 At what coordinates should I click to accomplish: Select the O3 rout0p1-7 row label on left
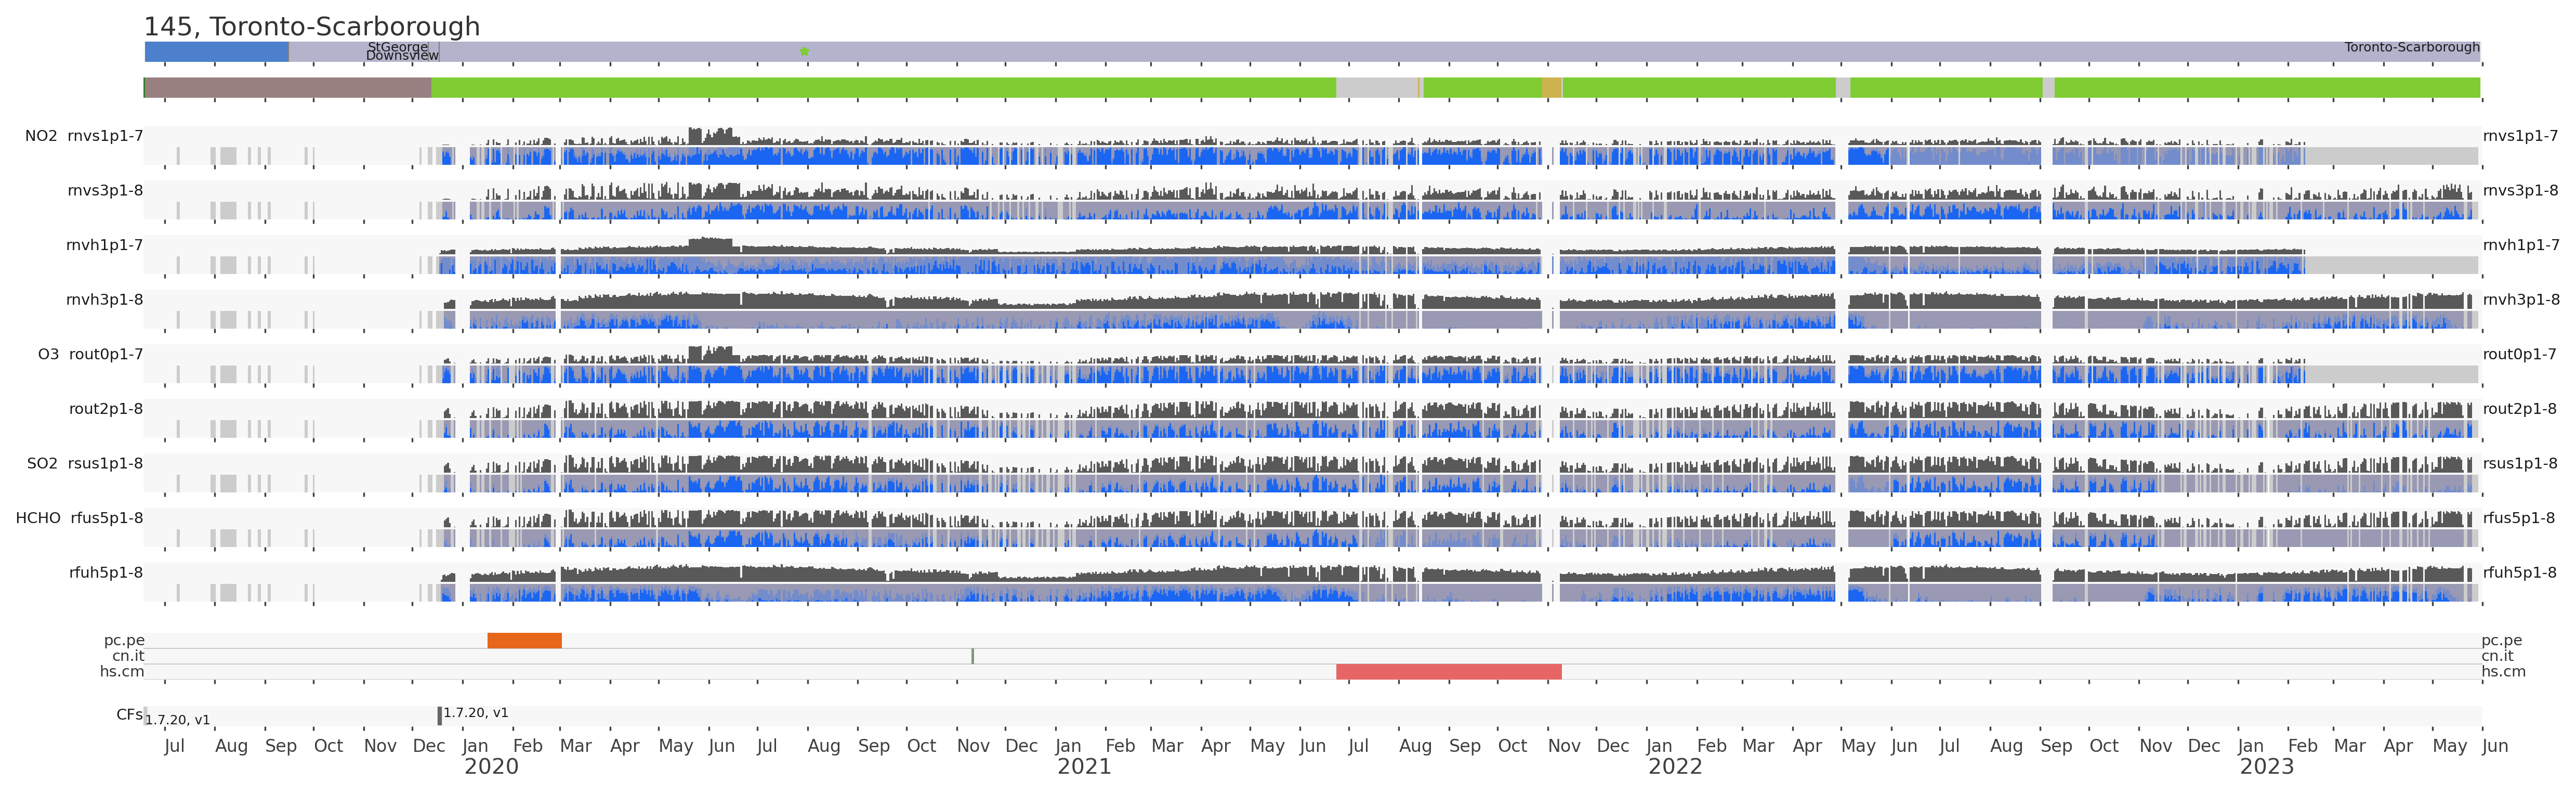90,354
